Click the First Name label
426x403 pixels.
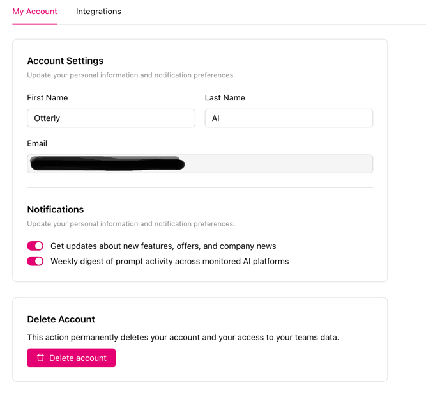click(x=47, y=98)
